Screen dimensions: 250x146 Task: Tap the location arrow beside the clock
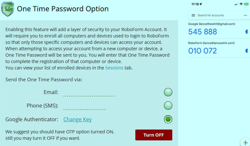(x=201, y=4)
